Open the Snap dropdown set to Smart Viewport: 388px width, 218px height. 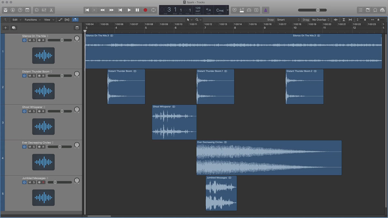[288, 20]
